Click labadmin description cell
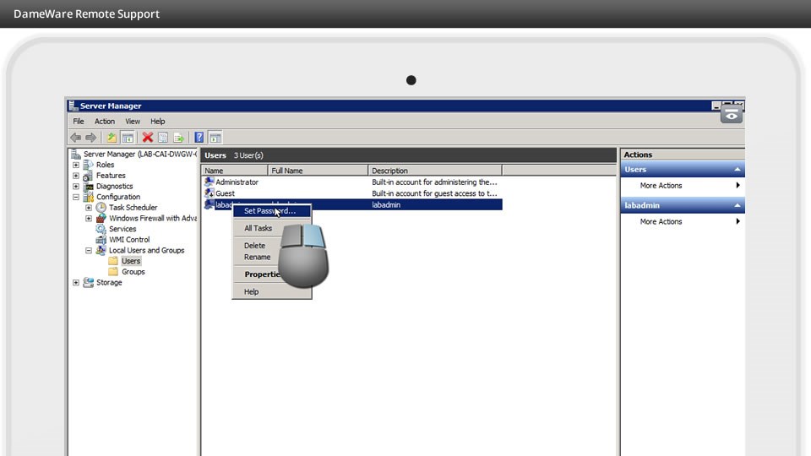 pos(386,204)
